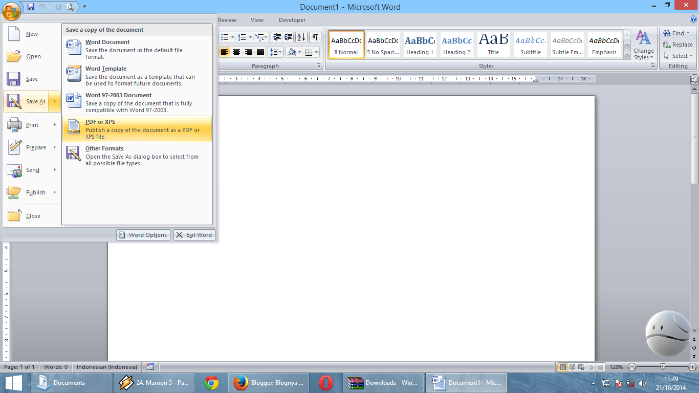
Task: Select Word Document save option
Action: pyautogui.click(x=137, y=49)
